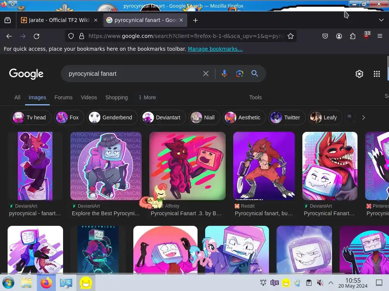This screenshot has height=291, width=389.
Task: Close the Jarate - Official TF2 Wiki tab
Action: (x=96, y=20)
